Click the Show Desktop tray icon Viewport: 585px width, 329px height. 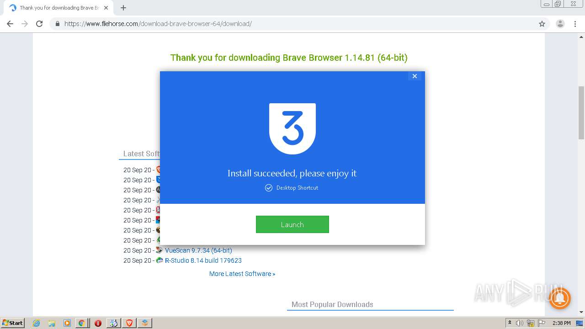tap(580, 323)
